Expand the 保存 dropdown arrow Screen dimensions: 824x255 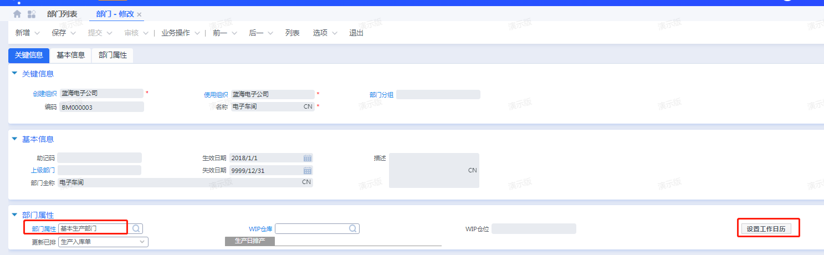pyautogui.click(x=73, y=33)
